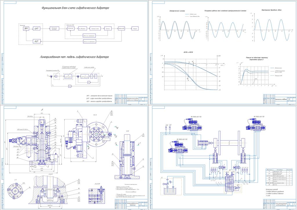This screenshot has height=210, width=297.
Task: Click the '3-слив' channel note
Action: tap(268, 196)
